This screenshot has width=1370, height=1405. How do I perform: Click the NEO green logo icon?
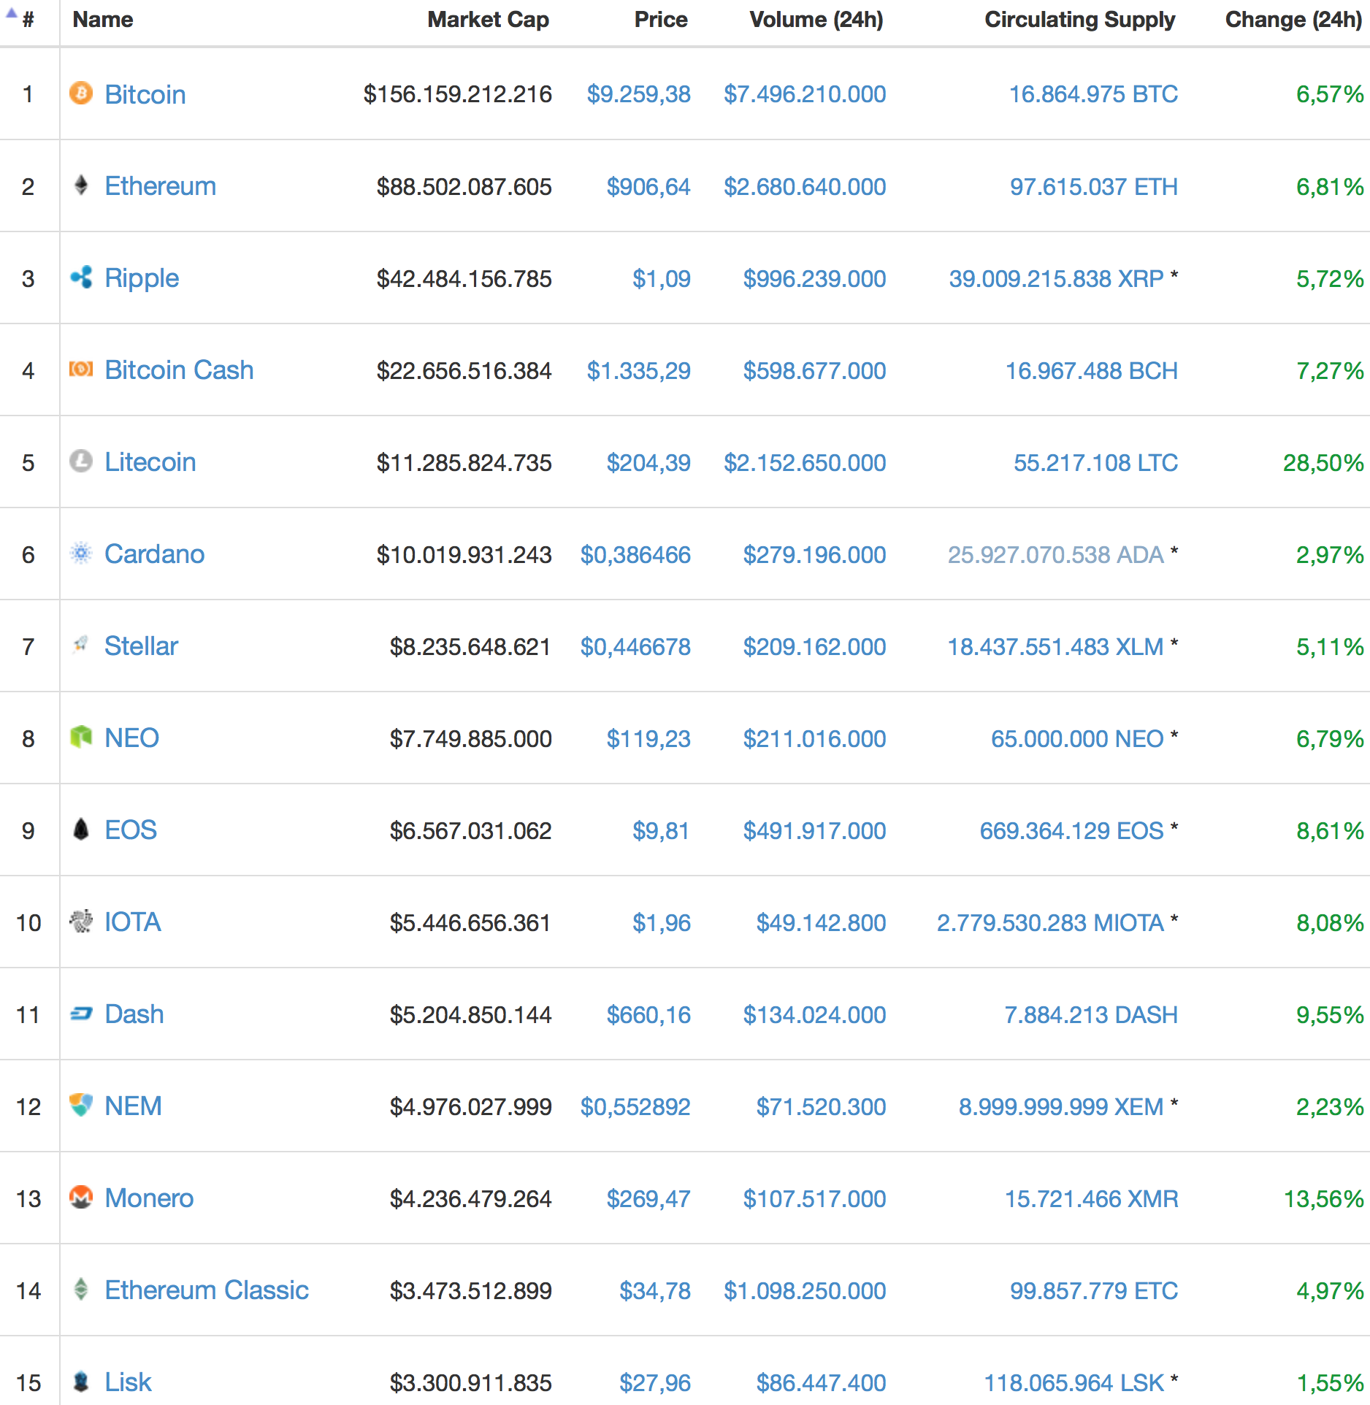pos(81,738)
